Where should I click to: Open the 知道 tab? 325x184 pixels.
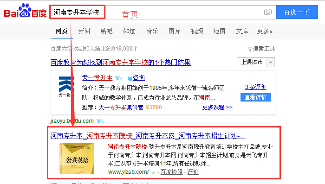click(129, 31)
